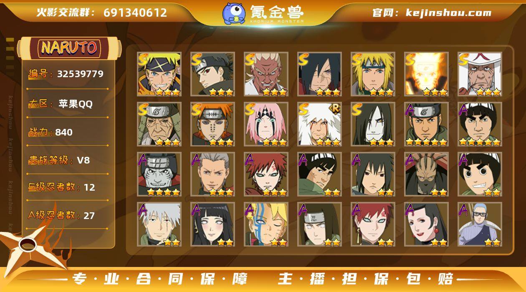Image resolution: width=526 pixels, height=292 pixels.
Task: Select the sleeping blue-faced blond ninja portrait
Action: (x=266, y=224)
